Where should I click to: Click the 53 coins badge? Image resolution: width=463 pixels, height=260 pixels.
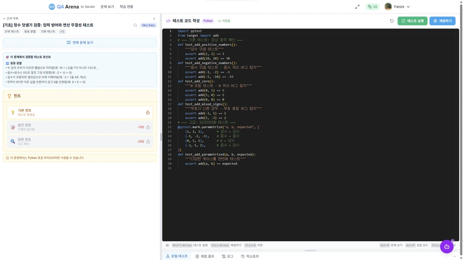(x=372, y=7)
